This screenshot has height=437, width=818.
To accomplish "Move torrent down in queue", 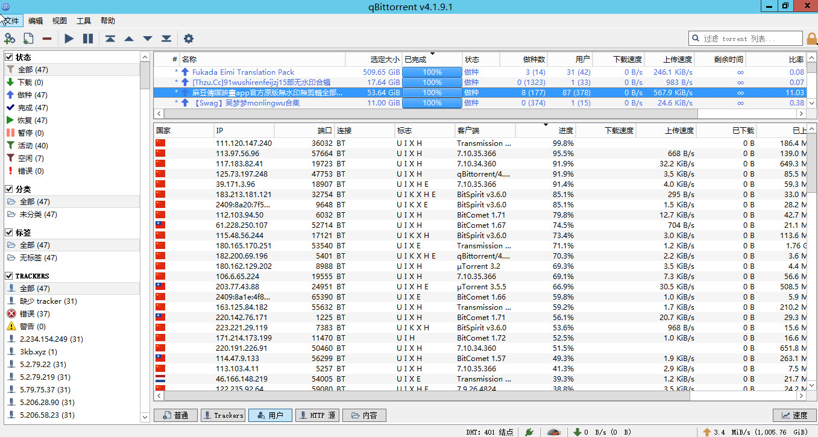I will [x=148, y=39].
